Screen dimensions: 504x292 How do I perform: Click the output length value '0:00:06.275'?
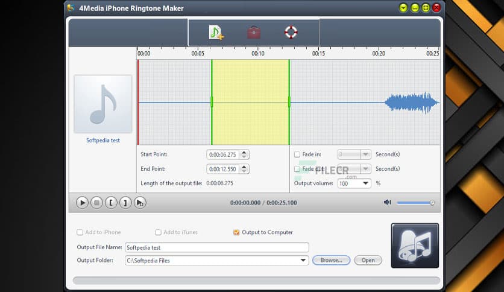click(220, 183)
